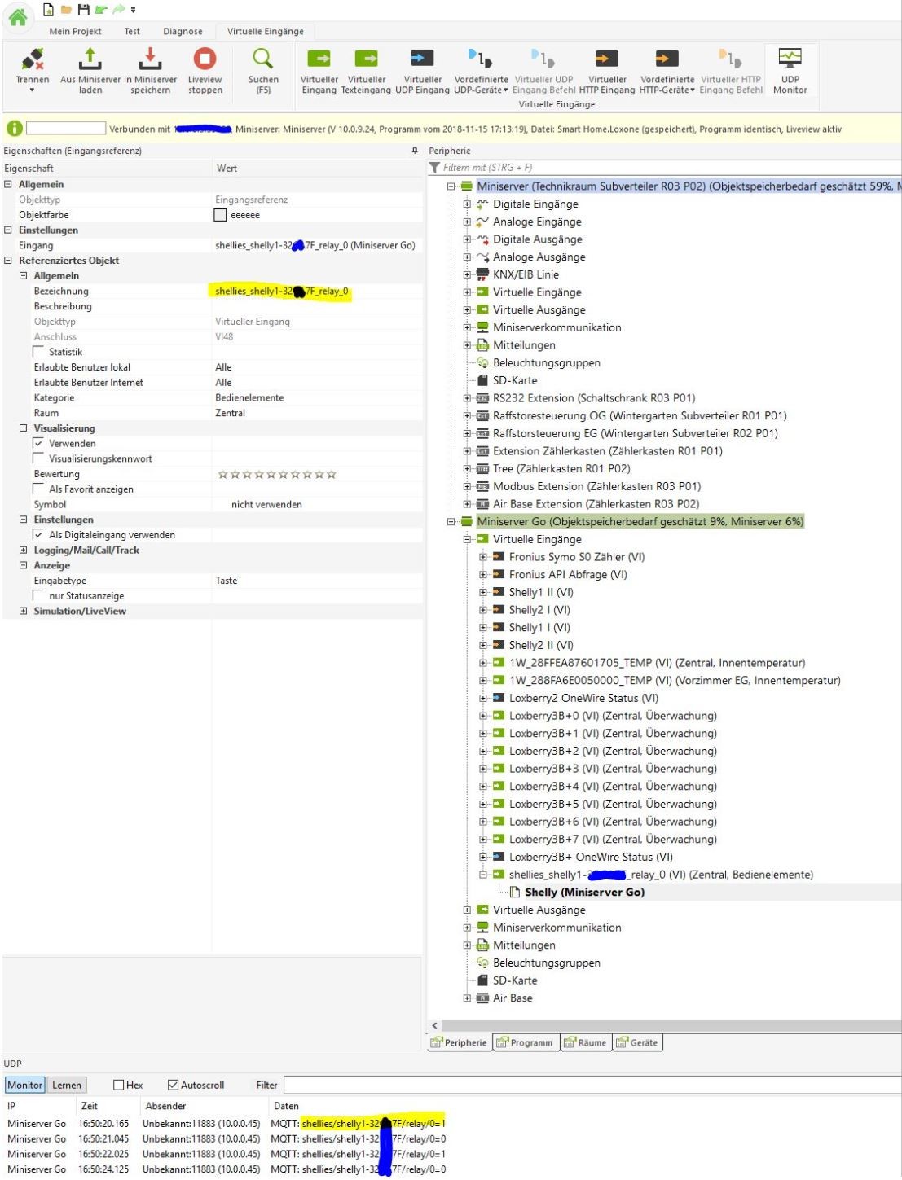Collapse the Miniserver Go tree node
Viewport: 902px width, 1180px height.
(x=451, y=521)
